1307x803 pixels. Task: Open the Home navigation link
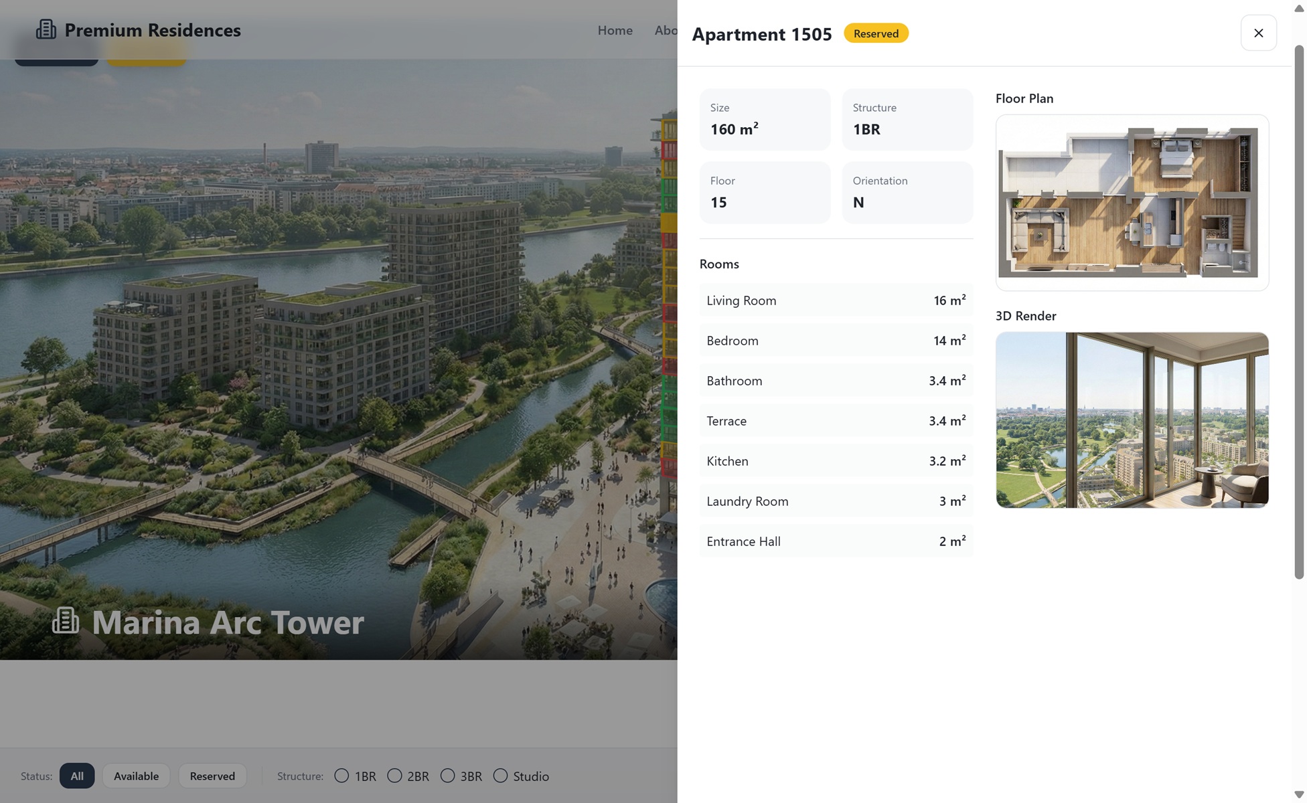(x=615, y=30)
